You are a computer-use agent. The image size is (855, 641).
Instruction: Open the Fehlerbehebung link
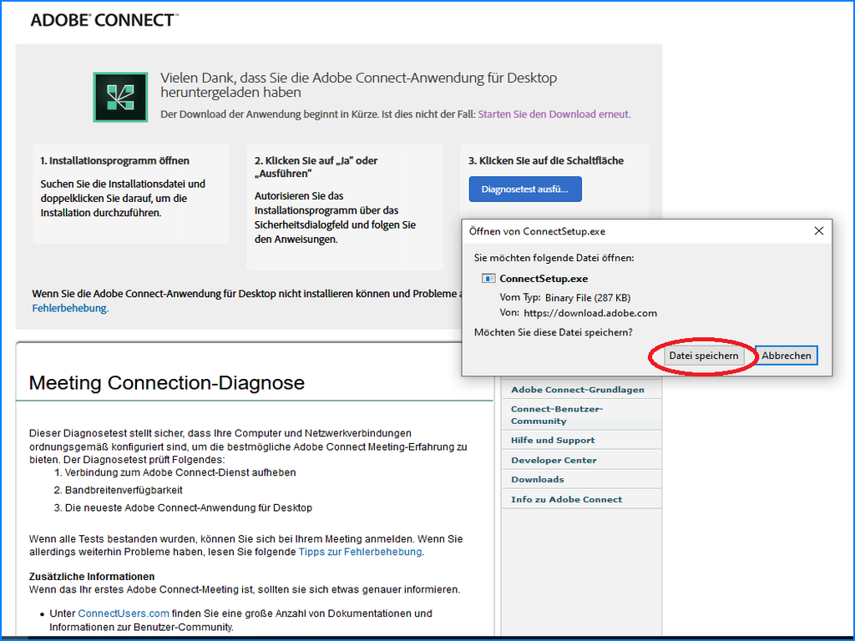tap(69, 308)
